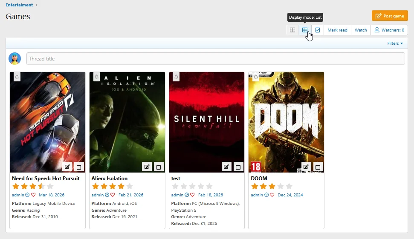Click the heart icon on Alien: Isolation card

click(x=113, y=195)
